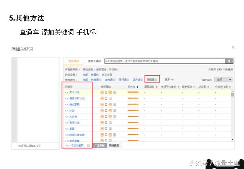Open the 更多 reasons dropdown
Screen dimensions: 244x169
click(x=169, y=80)
